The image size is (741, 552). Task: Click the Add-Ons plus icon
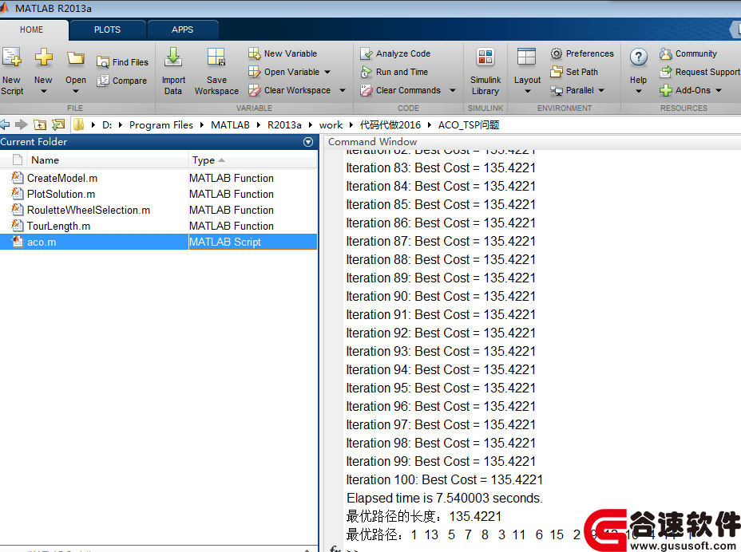pyautogui.click(x=666, y=90)
